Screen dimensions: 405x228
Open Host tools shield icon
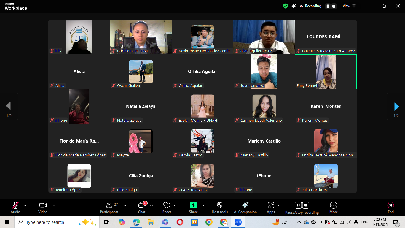click(219, 207)
